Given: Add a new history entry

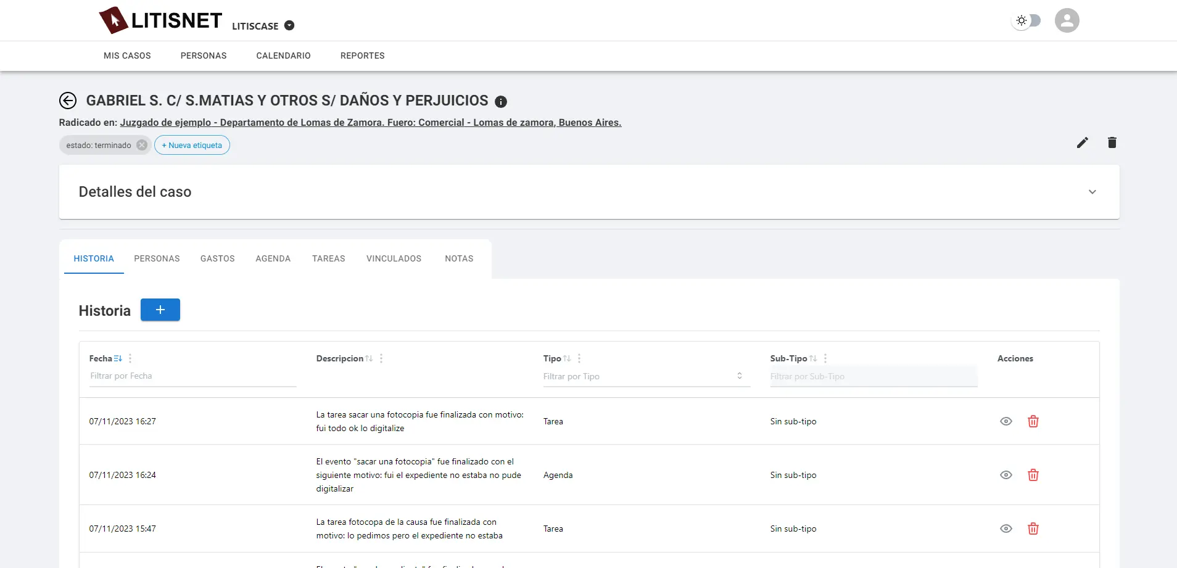Looking at the screenshot, I should (x=160, y=310).
